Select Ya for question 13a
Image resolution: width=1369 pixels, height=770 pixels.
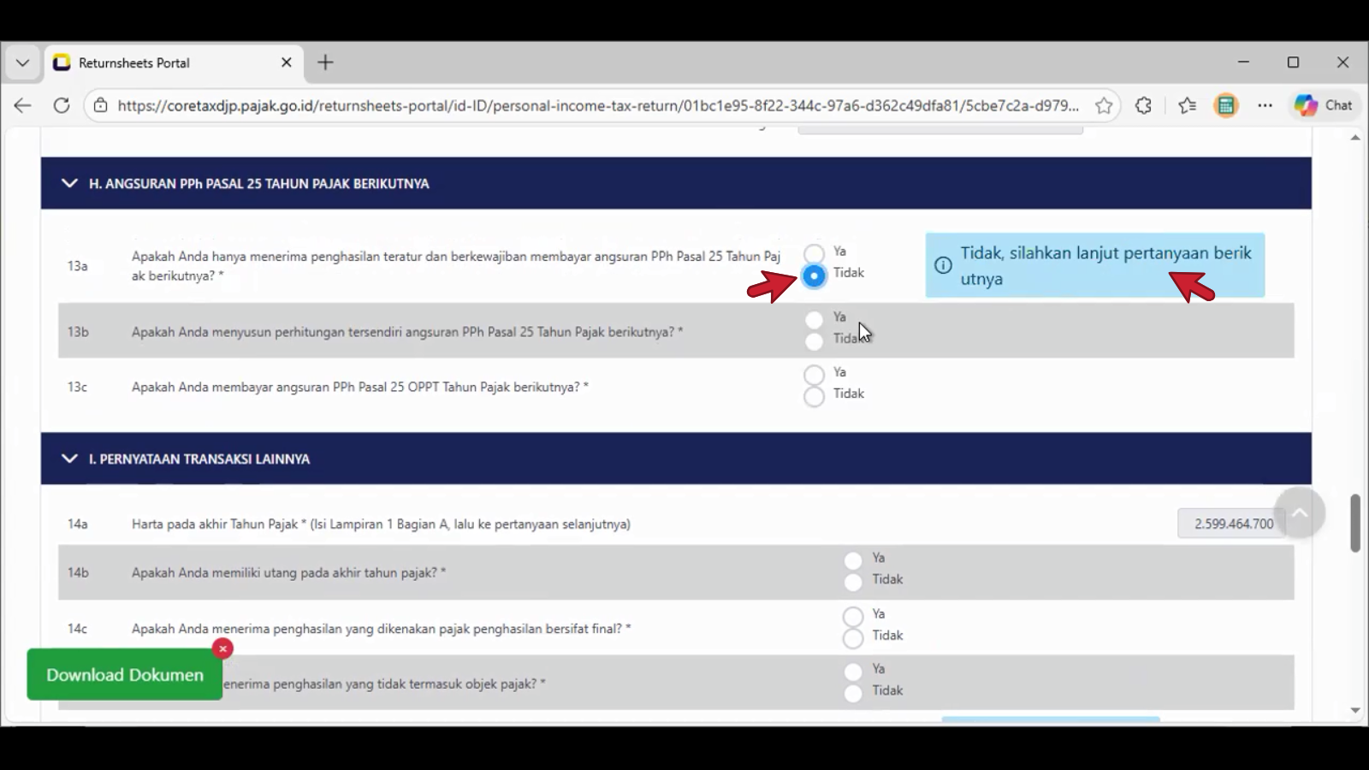[814, 253]
